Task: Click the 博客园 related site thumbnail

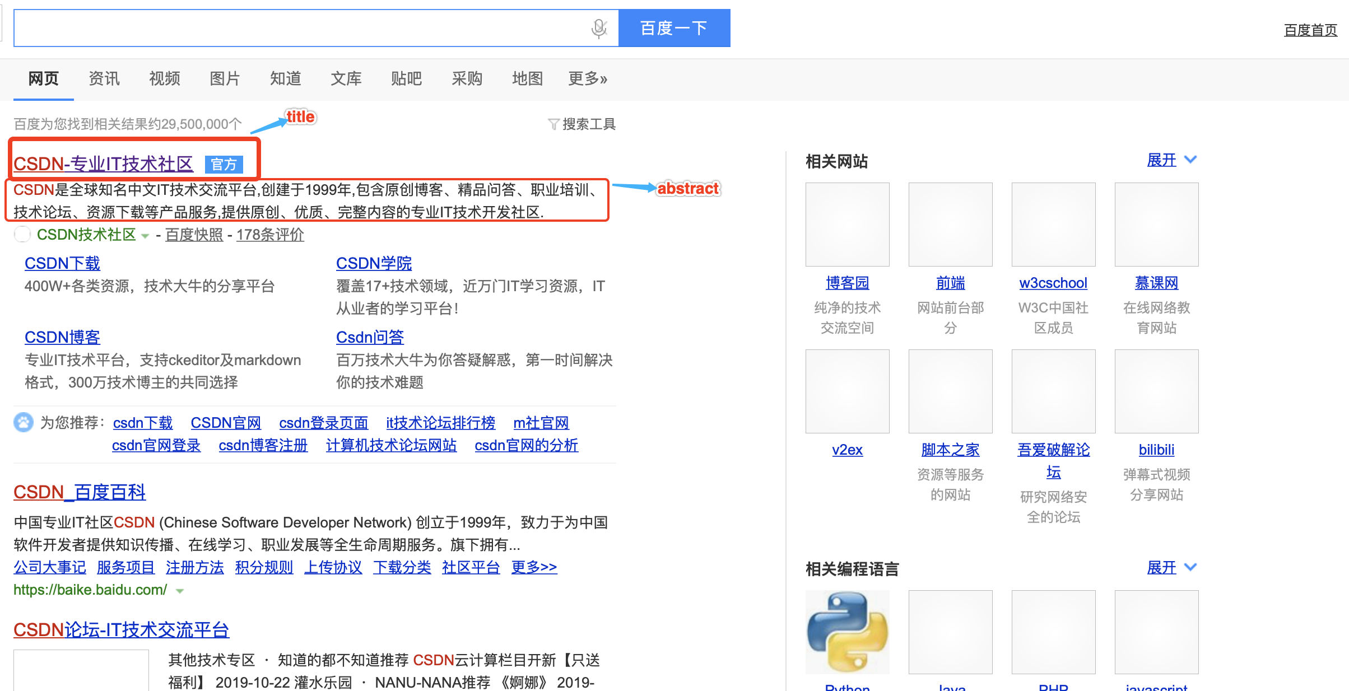Action: [x=847, y=225]
